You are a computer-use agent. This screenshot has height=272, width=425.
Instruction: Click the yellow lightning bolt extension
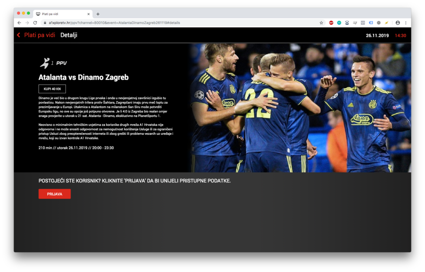coord(386,23)
